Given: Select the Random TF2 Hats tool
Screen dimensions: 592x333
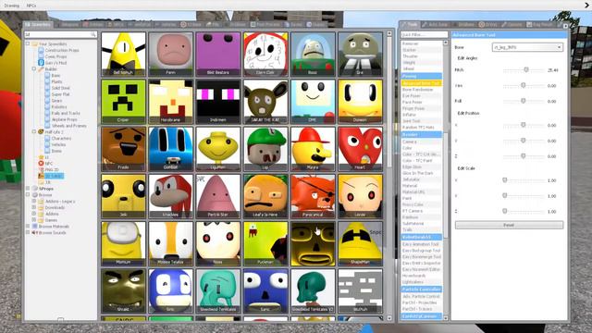Looking at the screenshot, I should 422,128.
